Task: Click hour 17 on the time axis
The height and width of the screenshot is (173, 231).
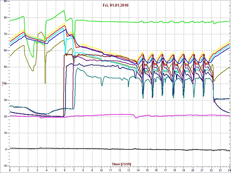Action: pyautogui.click(x=165, y=170)
